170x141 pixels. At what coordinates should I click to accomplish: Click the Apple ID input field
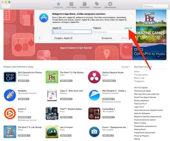coord(72,32)
